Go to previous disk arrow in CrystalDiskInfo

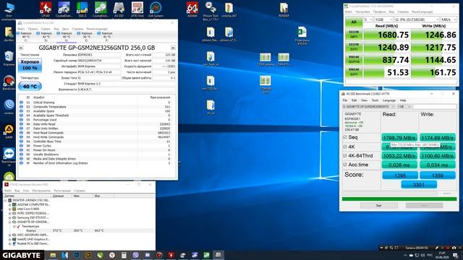coord(20,48)
